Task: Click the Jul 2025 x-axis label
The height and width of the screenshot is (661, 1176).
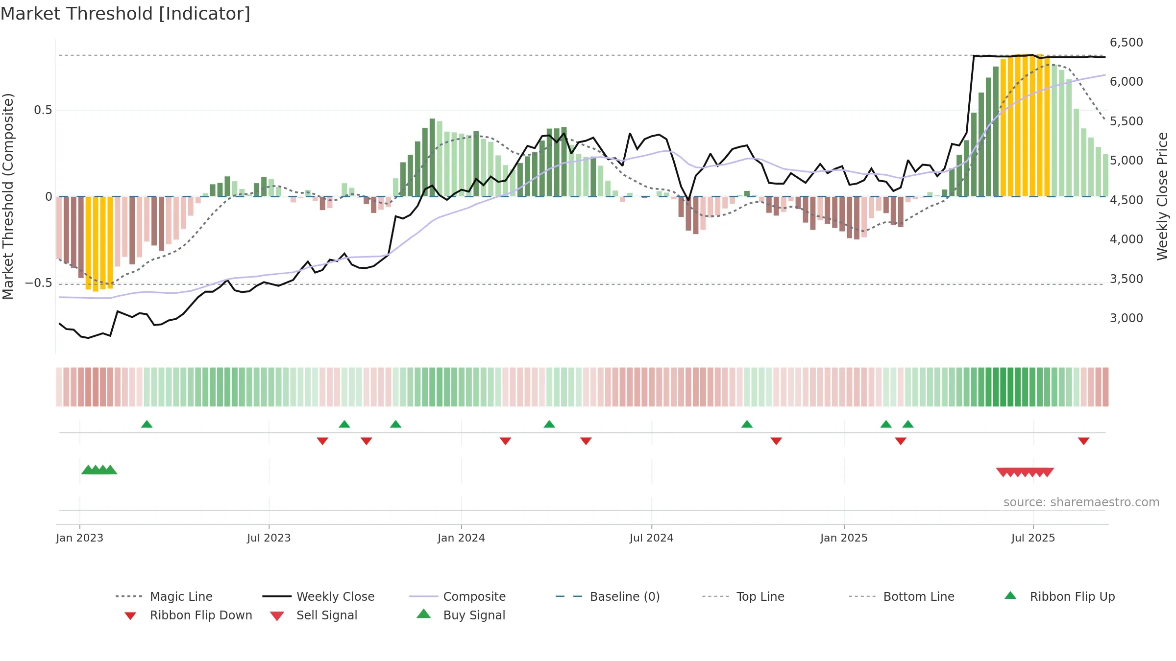Action: click(x=1033, y=538)
